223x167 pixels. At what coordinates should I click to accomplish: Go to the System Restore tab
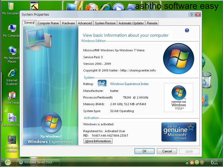pyautogui.click(x=105, y=23)
